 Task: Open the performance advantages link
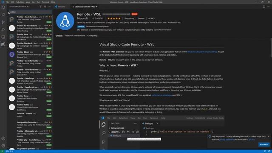pyautogui.click(x=161, y=95)
